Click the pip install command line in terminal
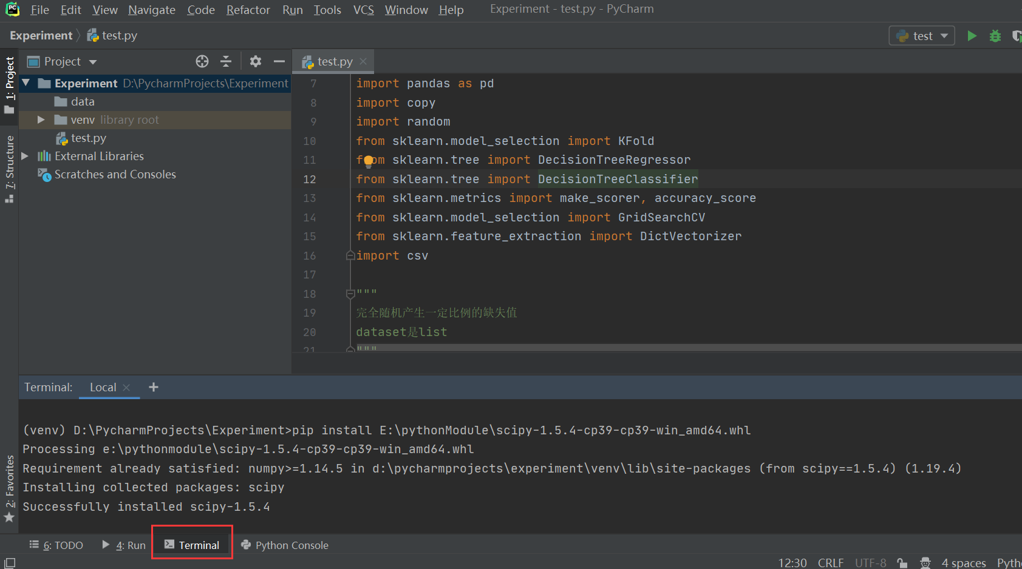Image resolution: width=1022 pixels, height=569 pixels. point(387,430)
